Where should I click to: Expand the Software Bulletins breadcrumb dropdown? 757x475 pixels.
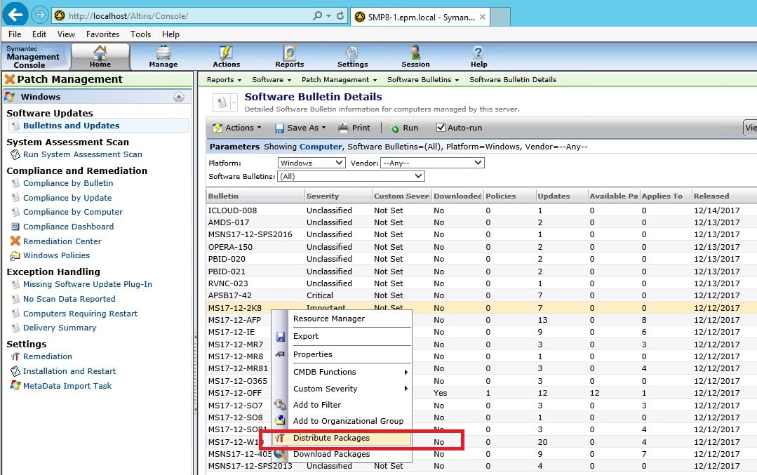click(457, 80)
